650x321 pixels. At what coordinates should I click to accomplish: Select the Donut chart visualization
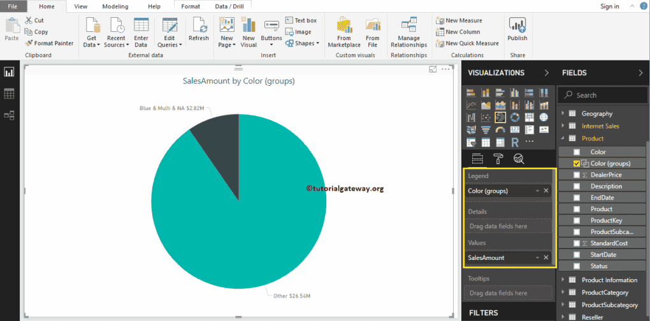click(x=515, y=117)
